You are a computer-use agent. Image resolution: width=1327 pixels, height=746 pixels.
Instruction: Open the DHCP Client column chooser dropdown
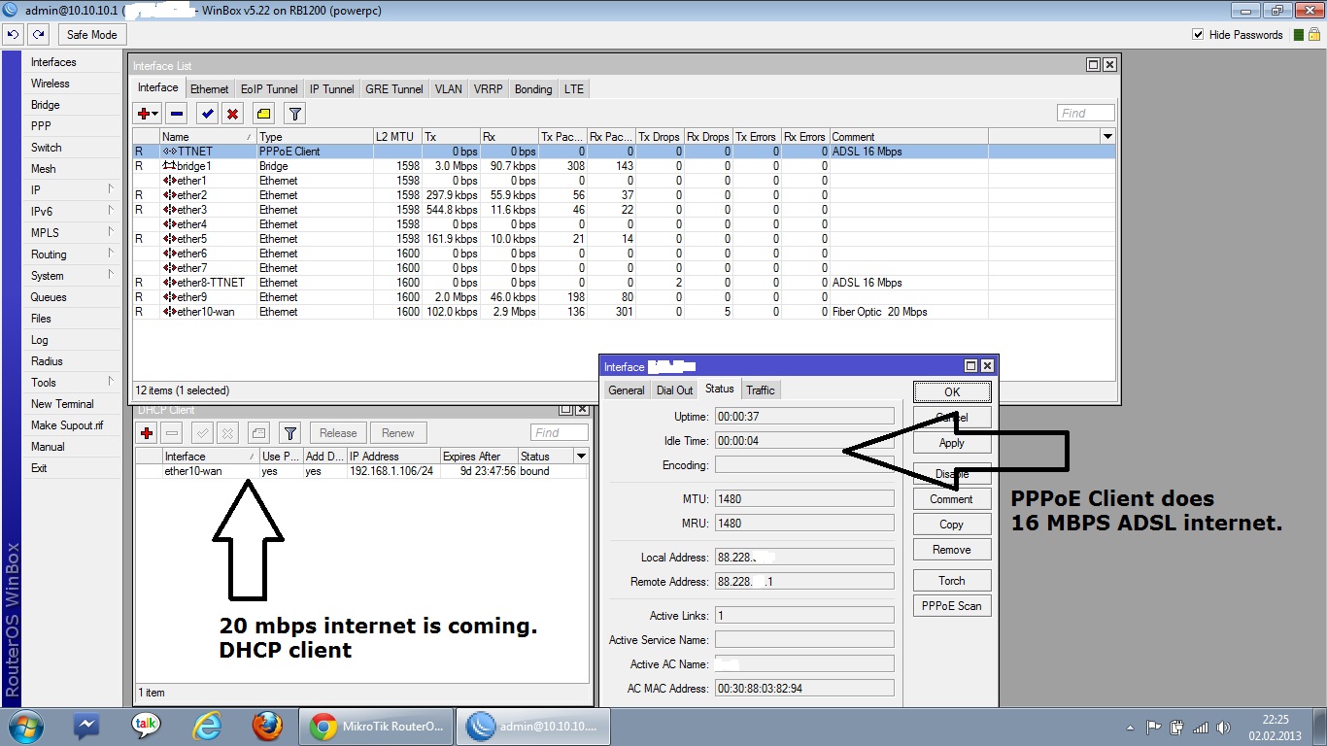click(x=581, y=457)
